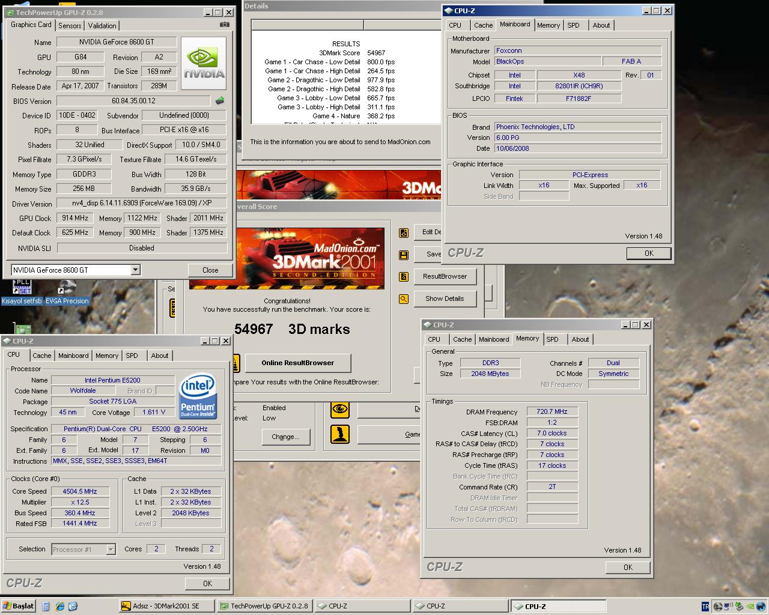Switch to Sensors tab in GPU-Z
Screen dimensions: 769x615
click(70, 26)
